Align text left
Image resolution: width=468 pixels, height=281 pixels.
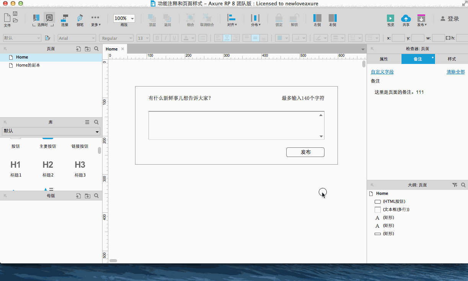(219, 38)
